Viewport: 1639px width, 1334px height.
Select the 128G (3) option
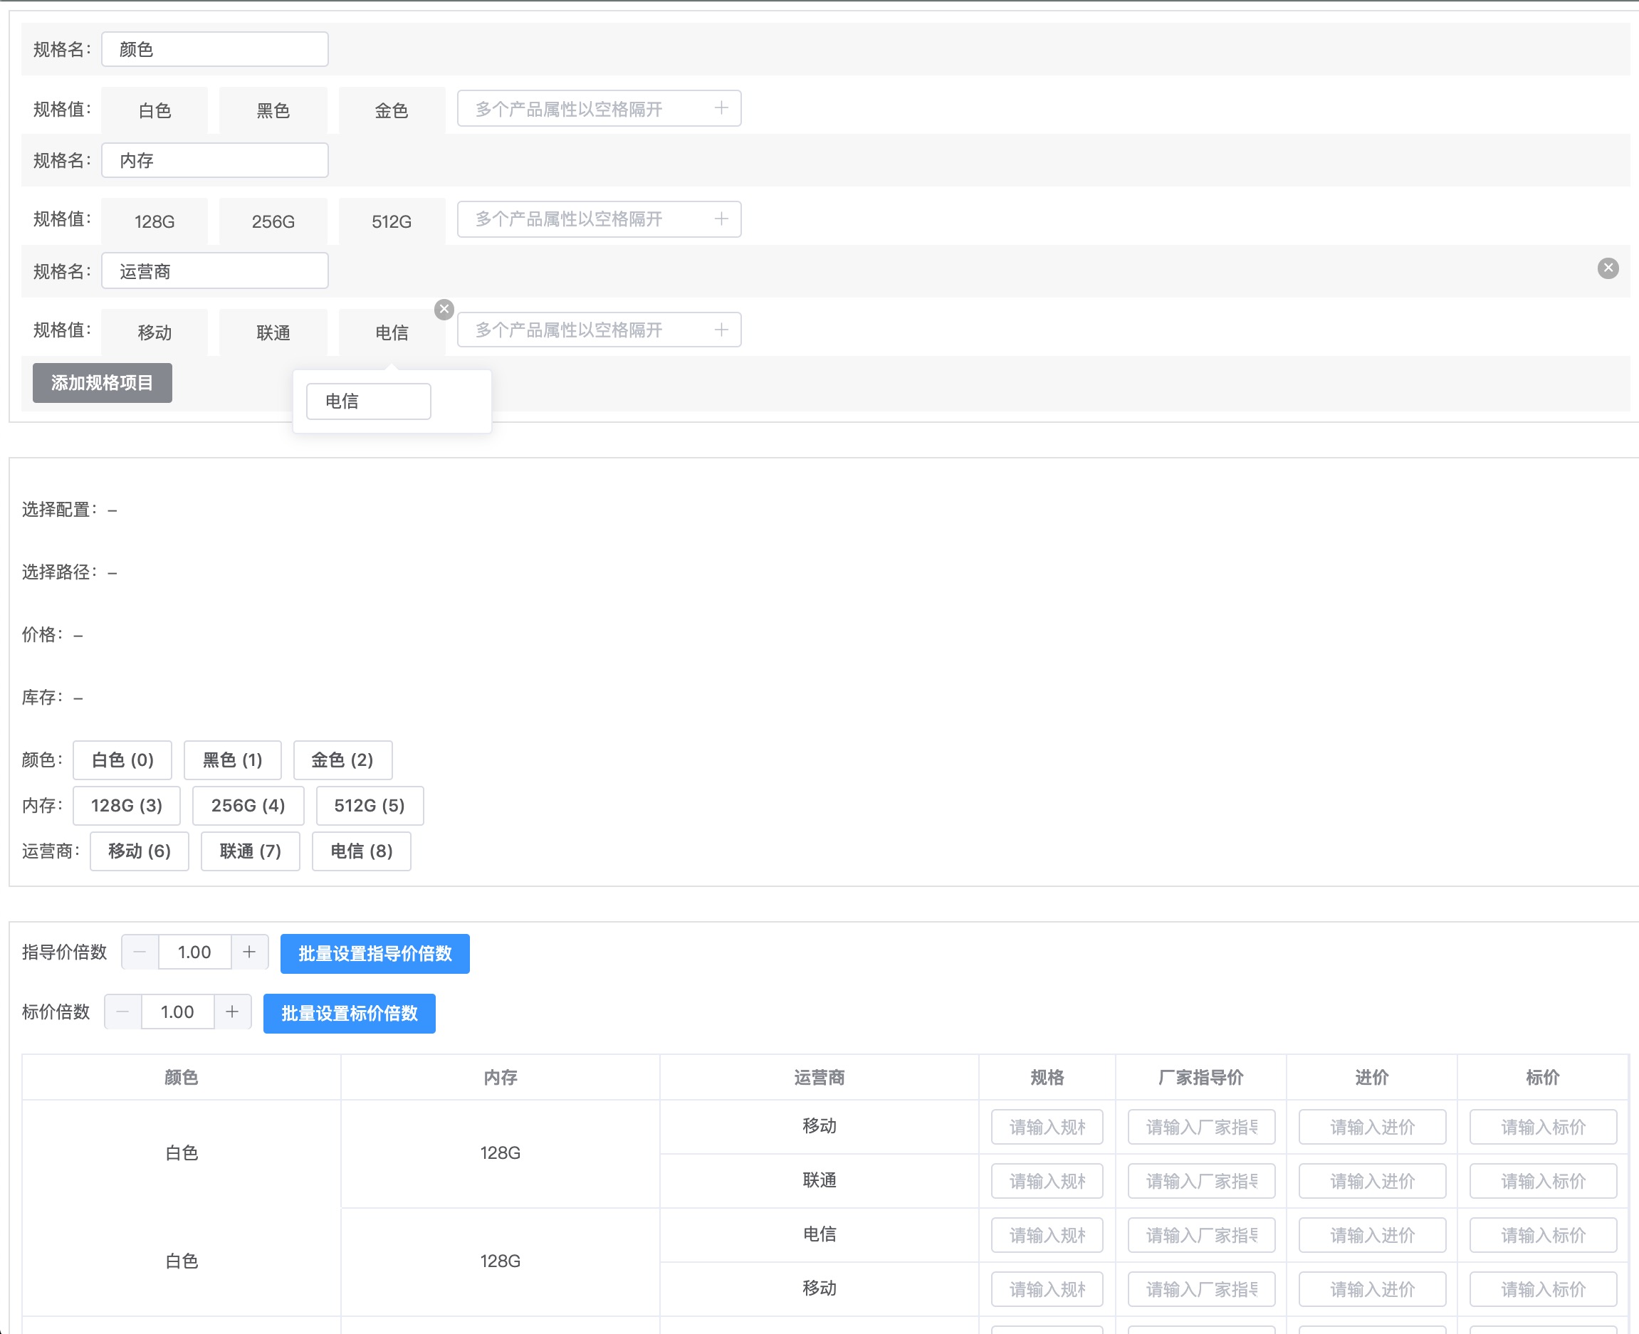[127, 805]
